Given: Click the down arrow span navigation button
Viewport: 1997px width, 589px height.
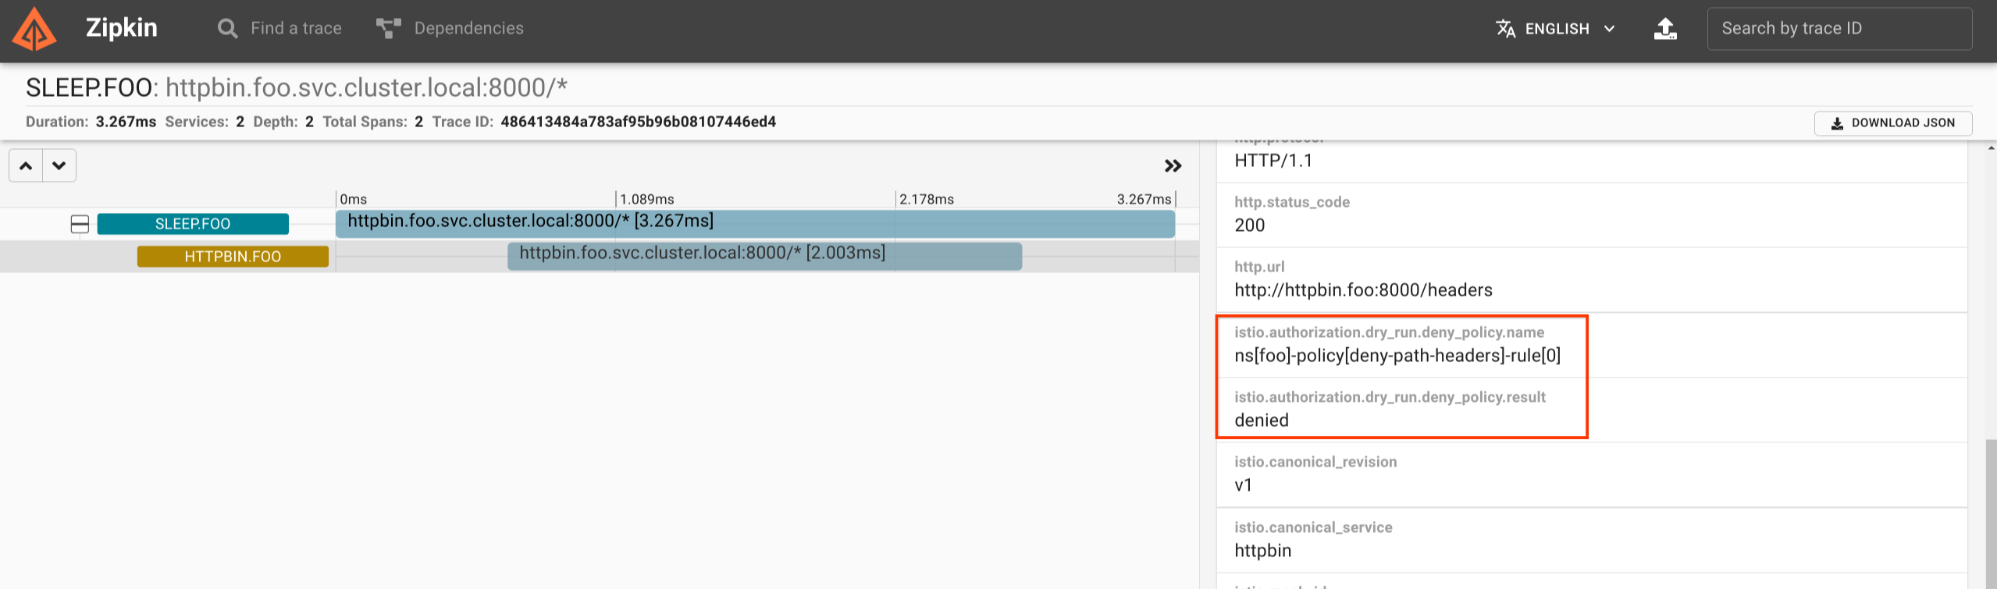Looking at the screenshot, I should [x=59, y=165].
